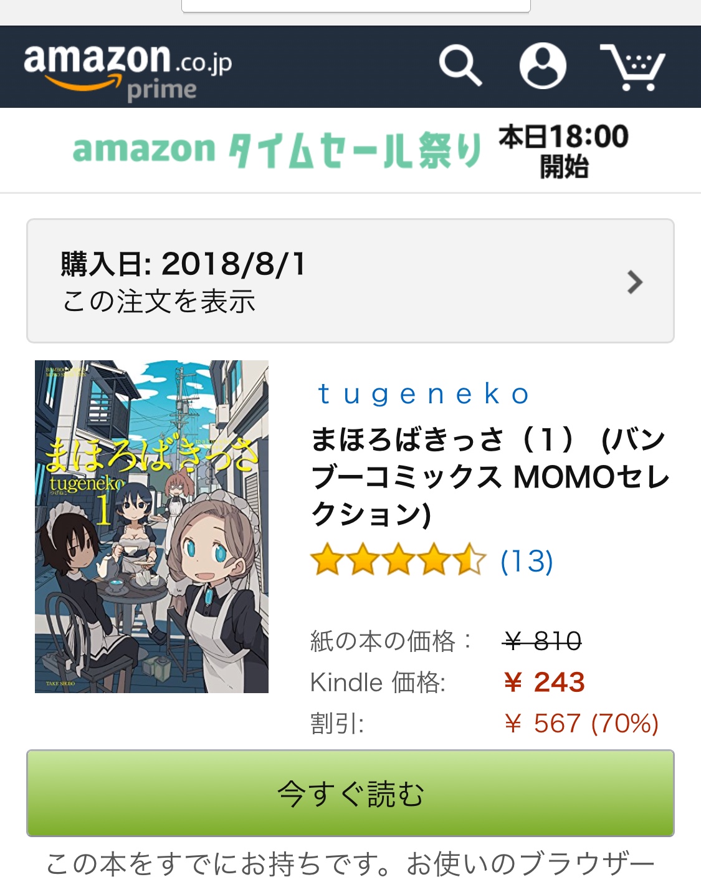Viewport: 701px width, 882px height.
Task: Tap the 紙の本の価格 ¥810 value
Action: (x=542, y=641)
